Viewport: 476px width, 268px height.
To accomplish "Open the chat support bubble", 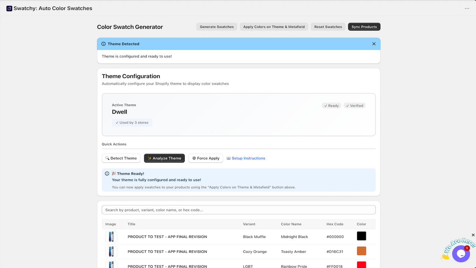I will tap(461, 254).
